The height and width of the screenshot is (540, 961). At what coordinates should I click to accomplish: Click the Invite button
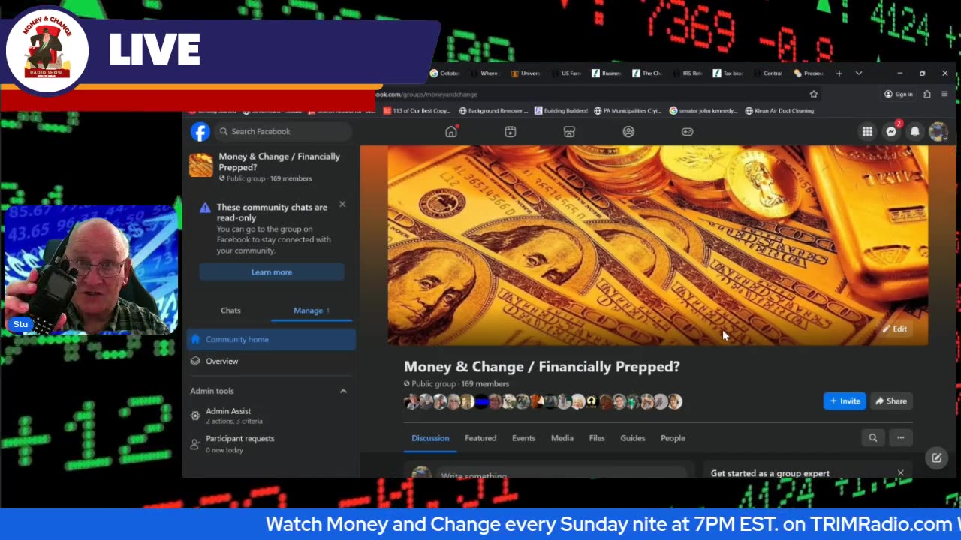(x=845, y=400)
